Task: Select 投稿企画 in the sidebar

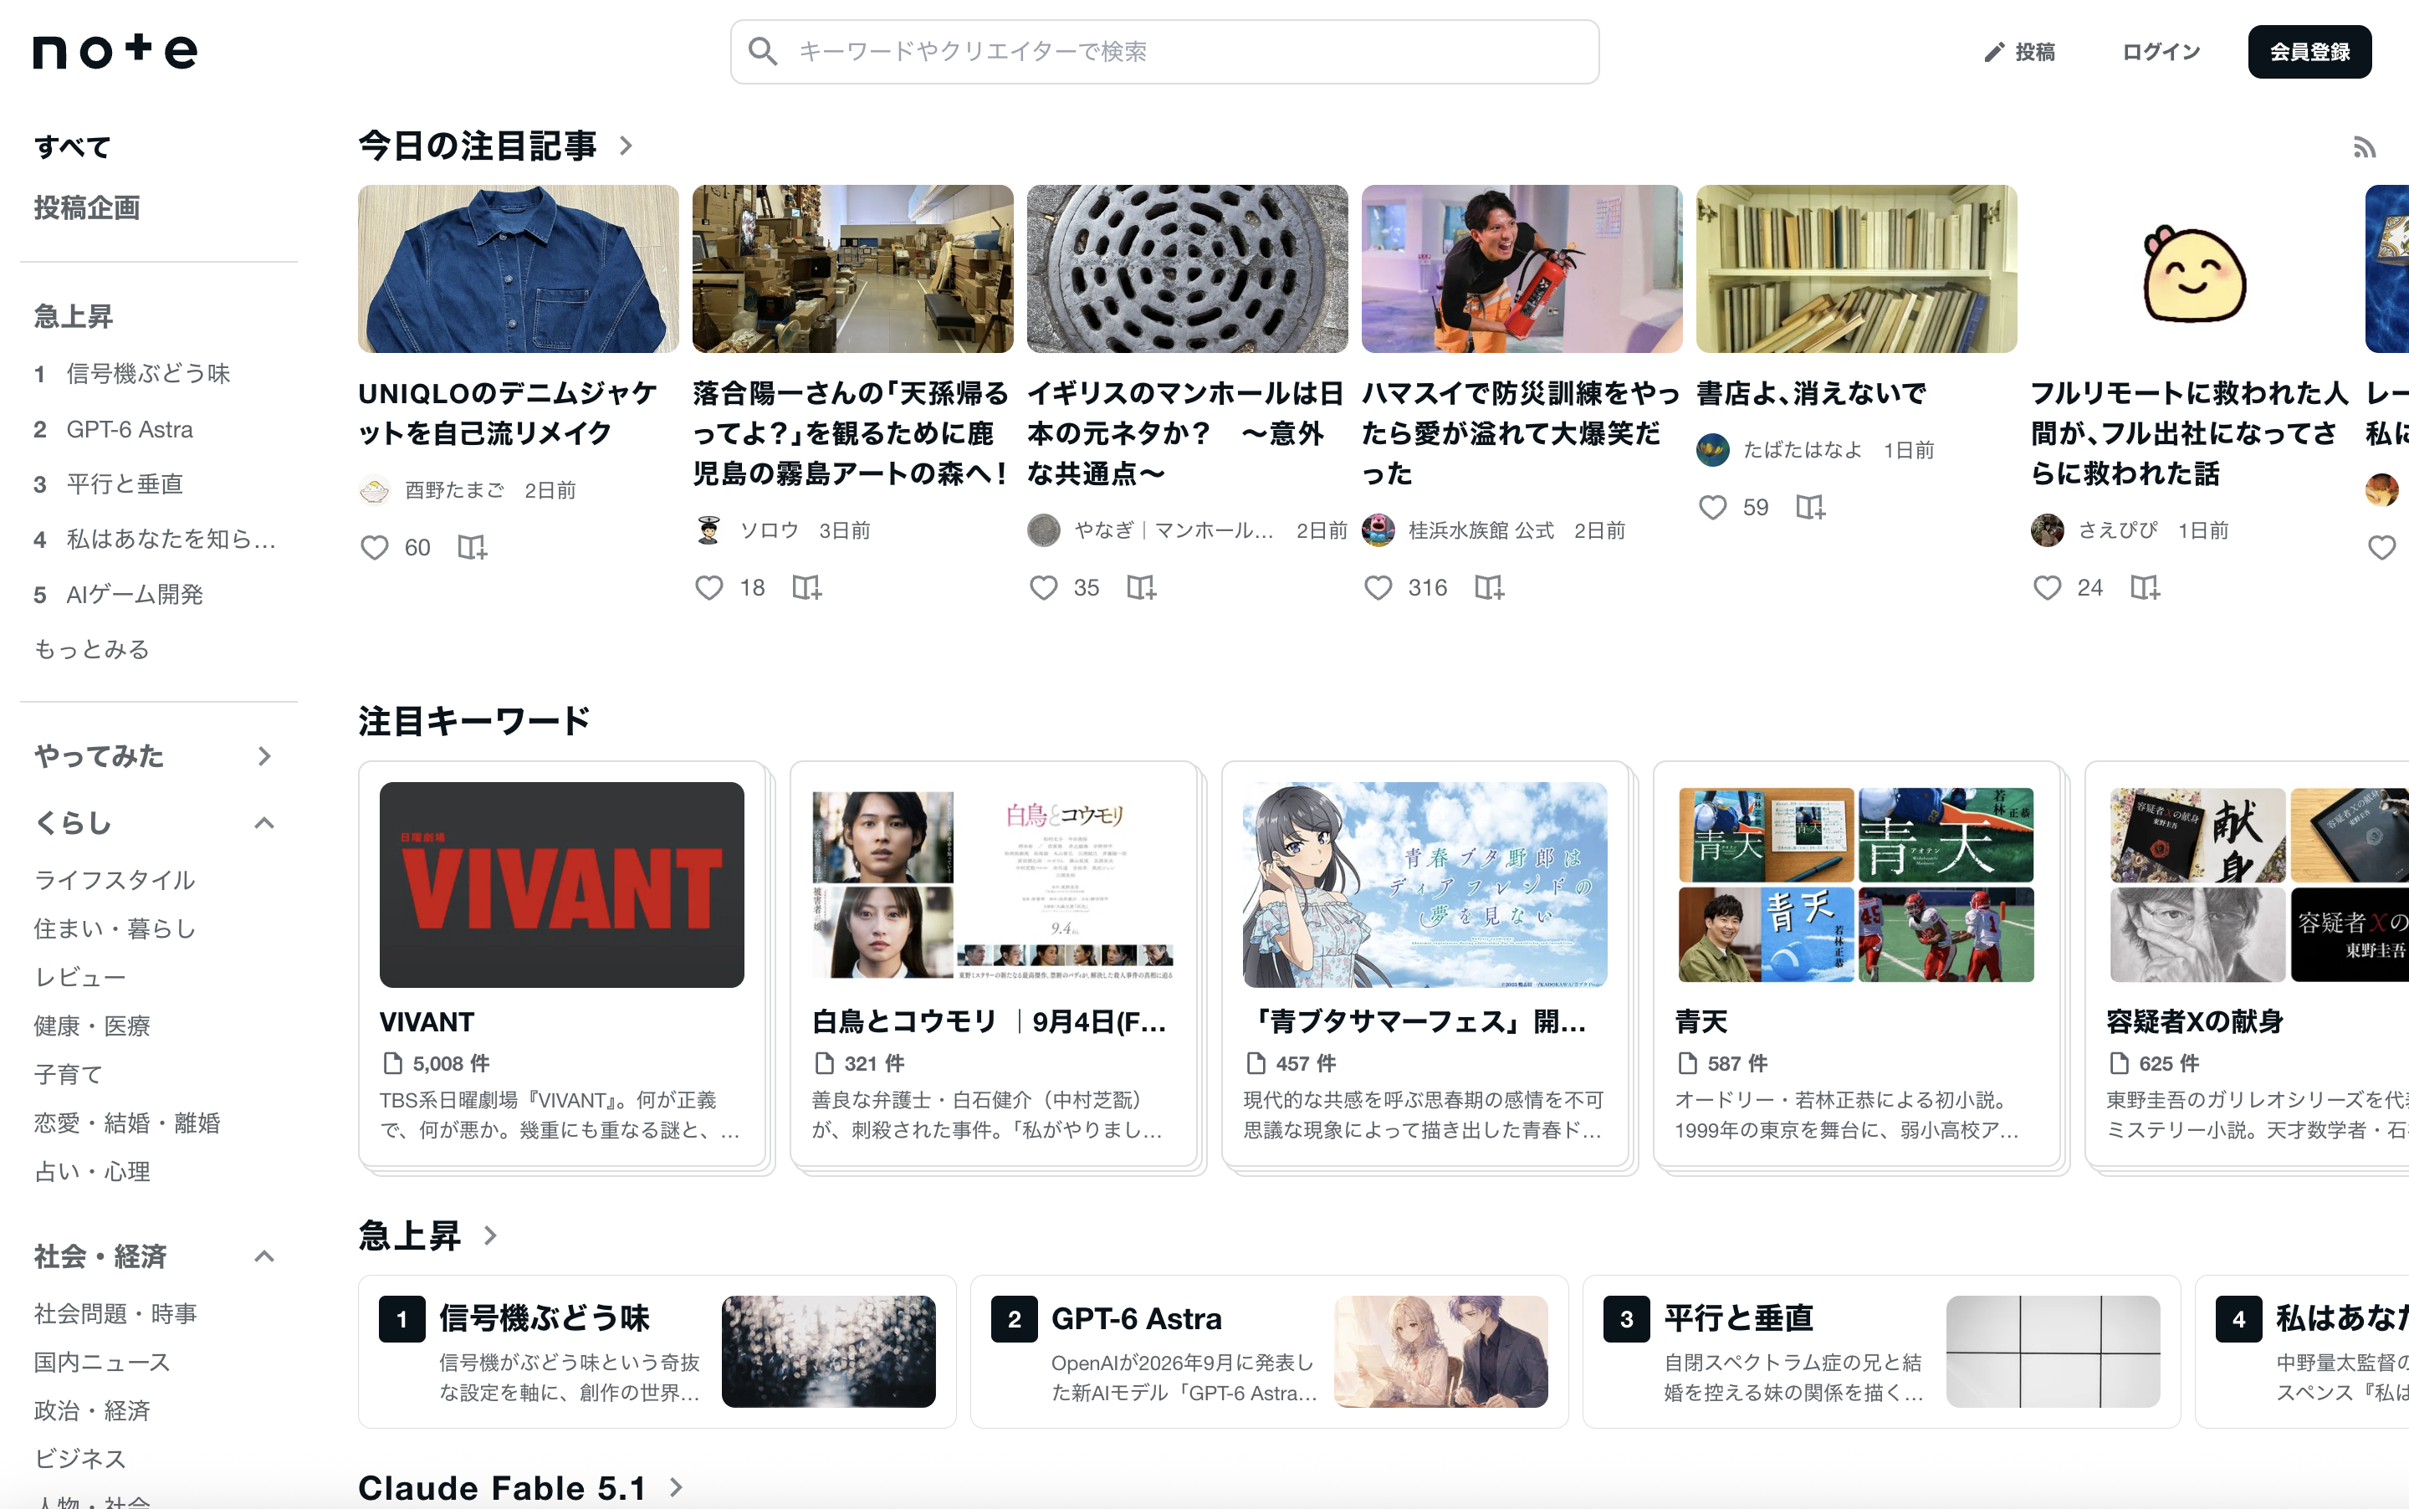Action: pyautogui.click(x=87, y=207)
